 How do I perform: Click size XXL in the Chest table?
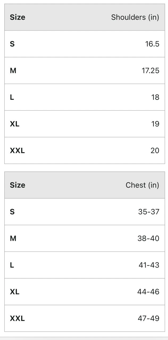17,318
